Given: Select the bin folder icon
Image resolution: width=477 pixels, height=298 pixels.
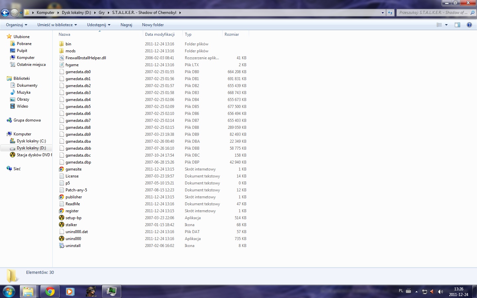Looking at the screenshot, I should [62, 44].
